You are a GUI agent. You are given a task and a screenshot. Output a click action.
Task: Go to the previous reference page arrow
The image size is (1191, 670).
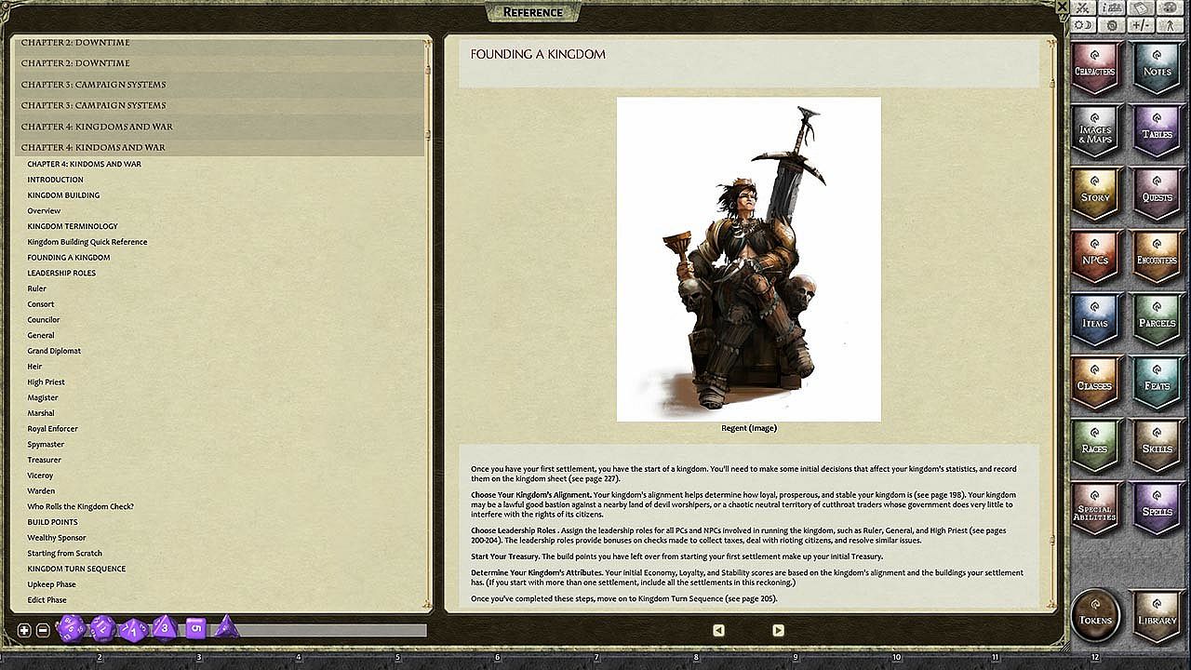tap(718, 630)
